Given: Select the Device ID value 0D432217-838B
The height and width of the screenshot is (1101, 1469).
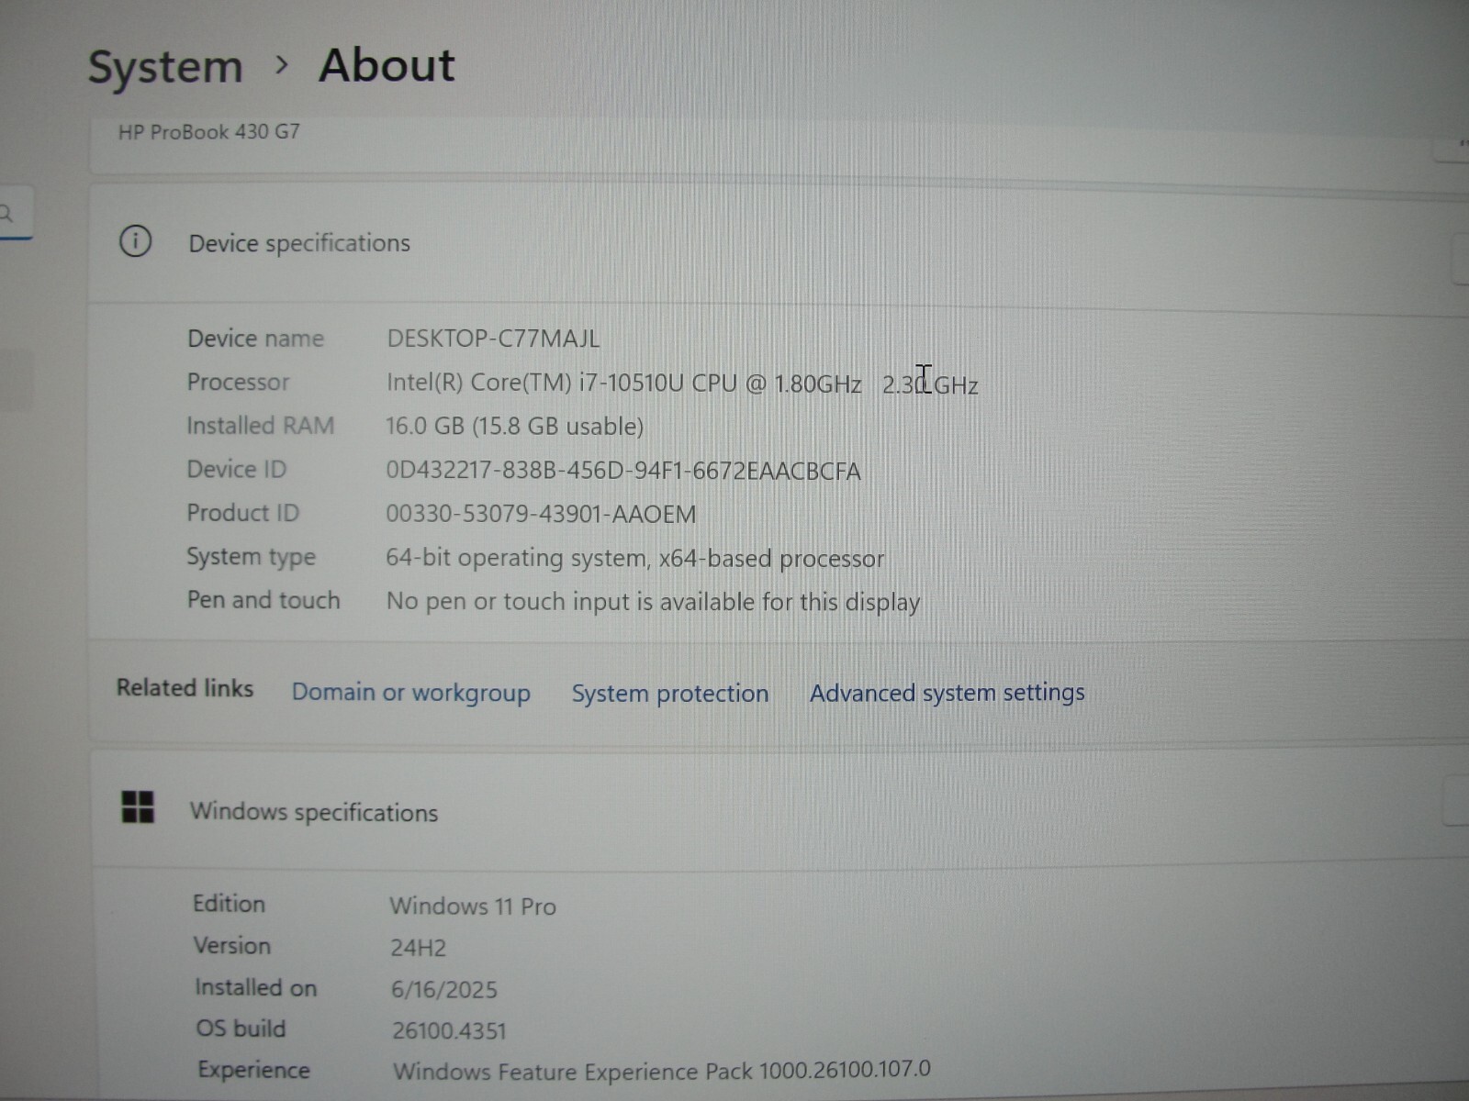Looking at the screenshot, I should 623,471.
